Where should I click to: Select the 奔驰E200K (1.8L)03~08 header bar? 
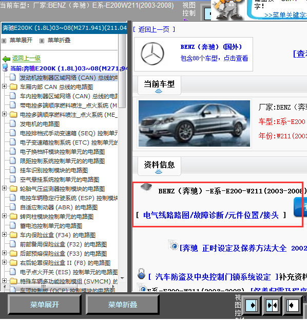64,28
